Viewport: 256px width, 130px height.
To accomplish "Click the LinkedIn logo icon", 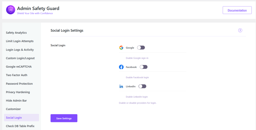I will click(121, 86).
